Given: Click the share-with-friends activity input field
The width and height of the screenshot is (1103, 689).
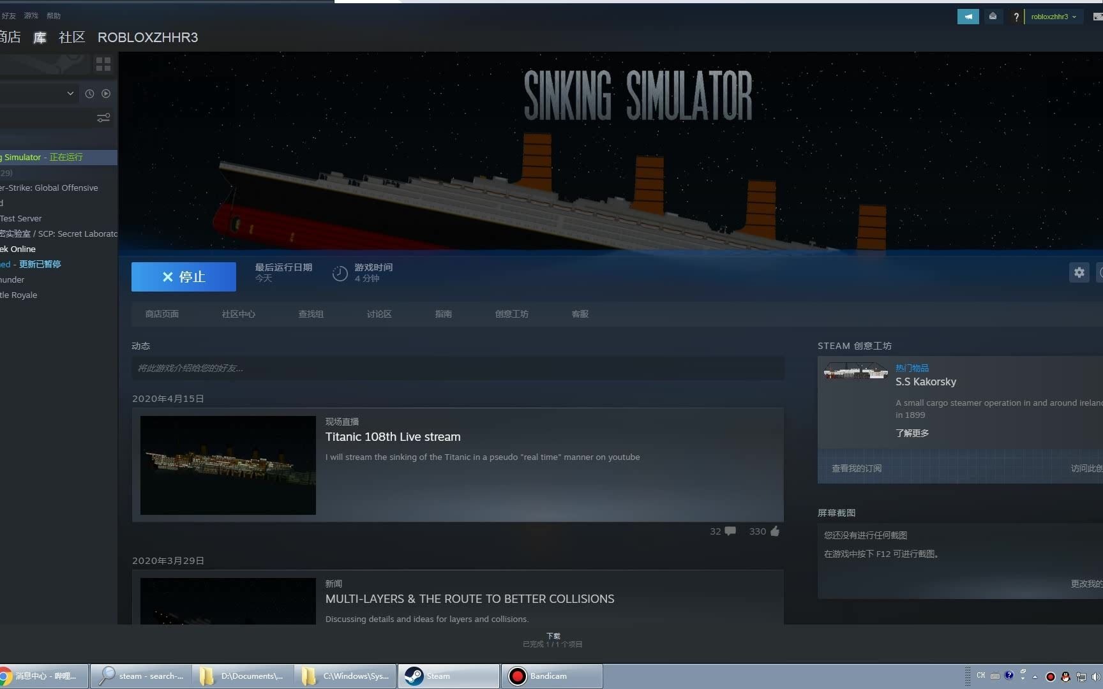Looking at the screenshot, I should pos(458,368).
